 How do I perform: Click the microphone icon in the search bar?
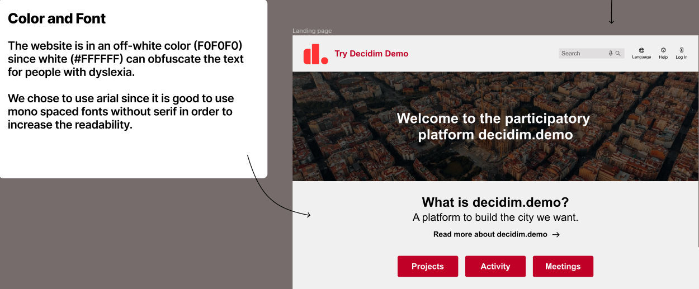[611, 54]
